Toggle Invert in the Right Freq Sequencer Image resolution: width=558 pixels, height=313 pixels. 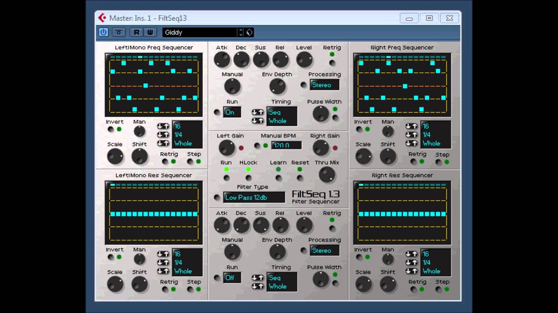[x=359, y=129]
